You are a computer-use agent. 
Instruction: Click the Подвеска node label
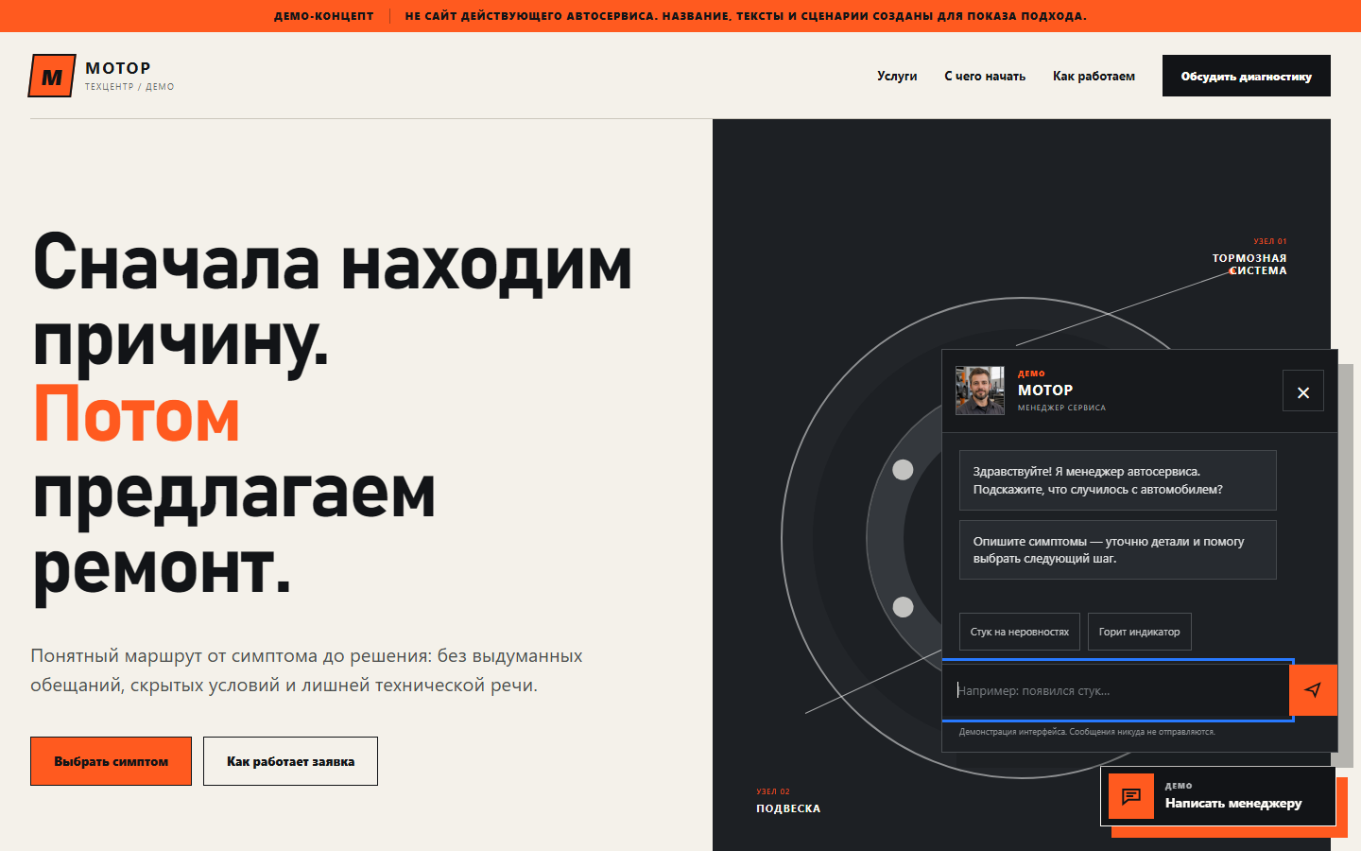[788, 808]
